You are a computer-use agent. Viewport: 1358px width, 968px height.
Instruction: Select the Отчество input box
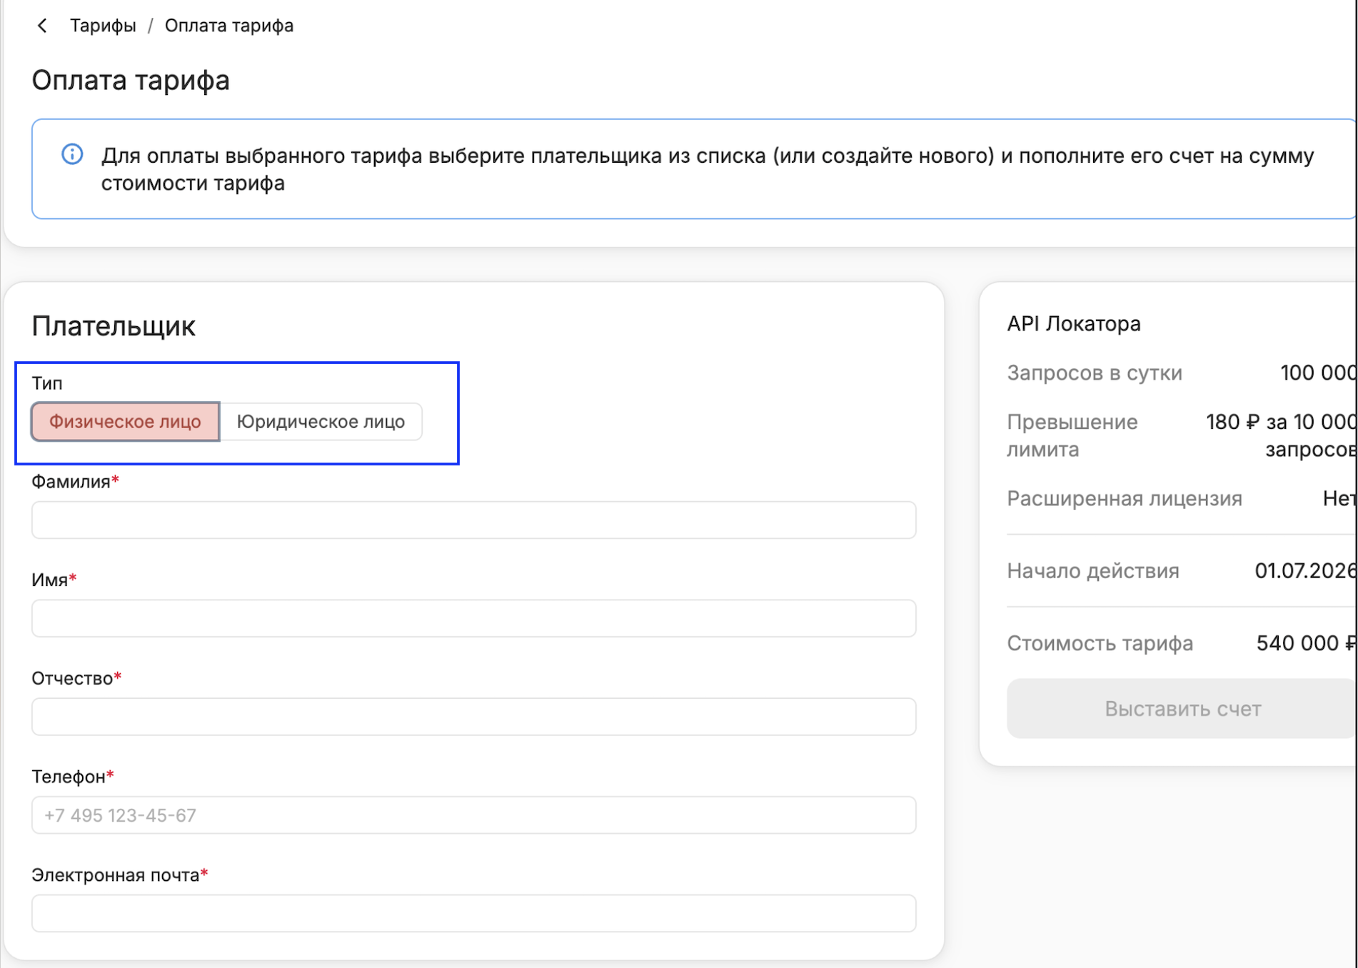(473, 717)
